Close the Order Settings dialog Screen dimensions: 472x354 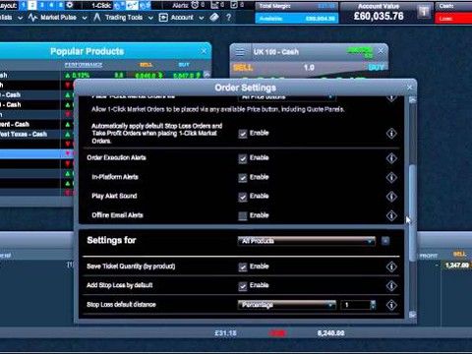(409, 88)
